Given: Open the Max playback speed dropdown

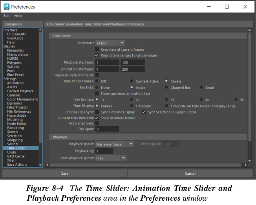Looking at the screenshot, I should (x=110, y=158).
